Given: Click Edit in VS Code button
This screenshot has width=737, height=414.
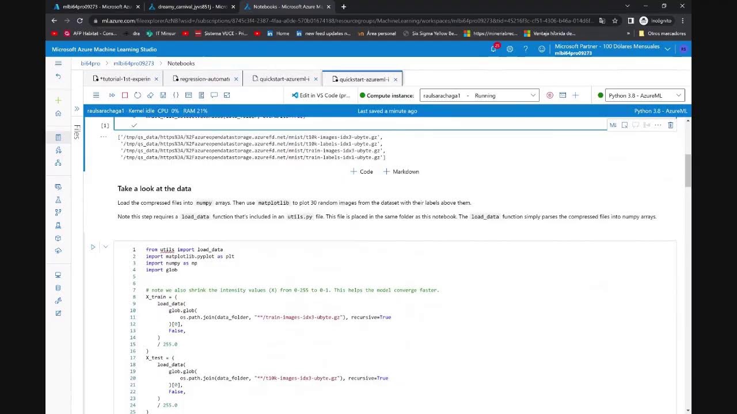Looking at the screenshot, I should (321, 95).
